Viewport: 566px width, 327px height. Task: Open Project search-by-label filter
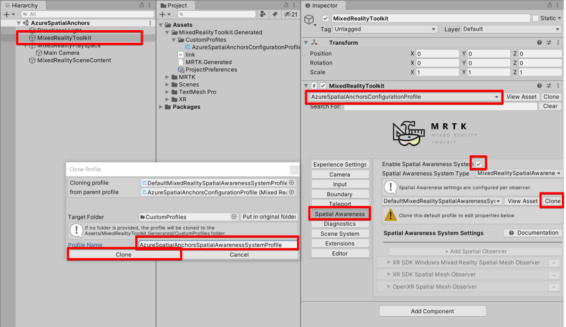pyautogui.click(x=275, y=15)
